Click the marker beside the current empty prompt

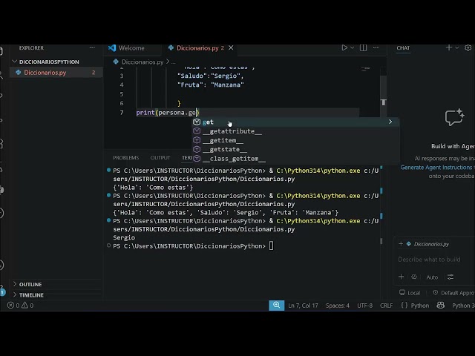click(108, 245)
